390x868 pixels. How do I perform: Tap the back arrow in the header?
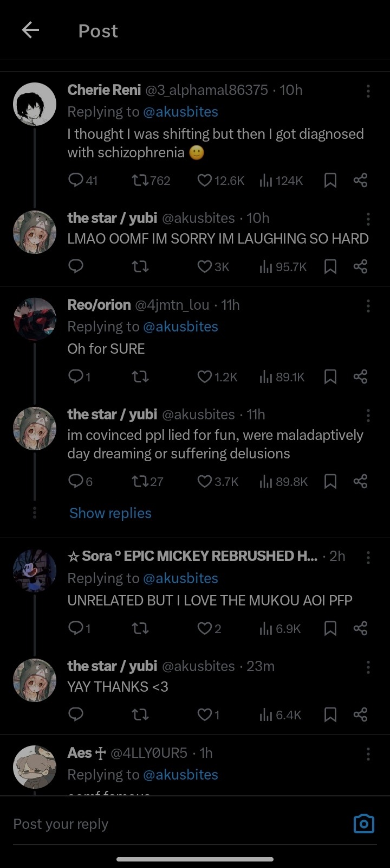coord(30,30)
